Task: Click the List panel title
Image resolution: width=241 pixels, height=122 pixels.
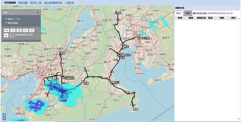Action: click(5, 12)
